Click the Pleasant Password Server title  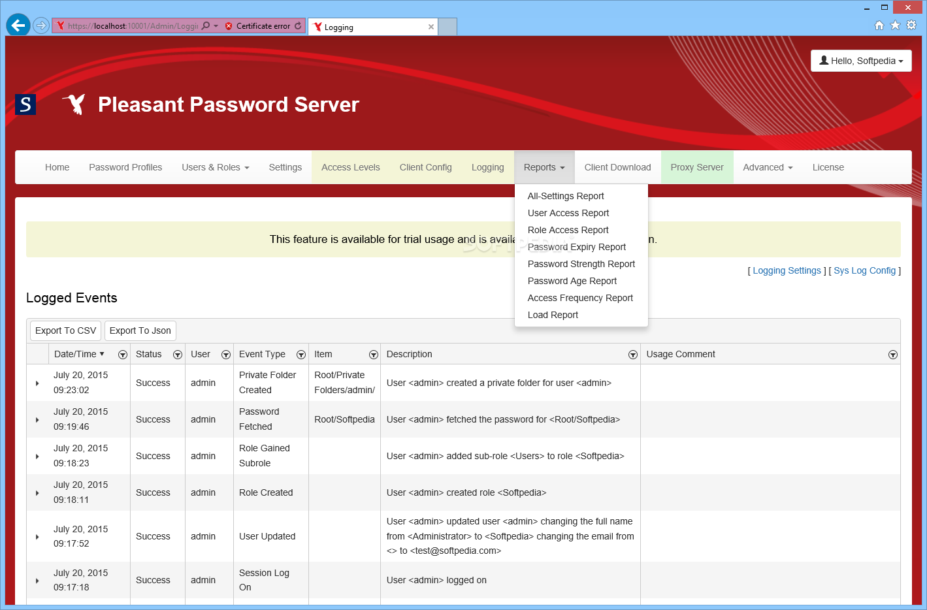(x=229, y=104)
